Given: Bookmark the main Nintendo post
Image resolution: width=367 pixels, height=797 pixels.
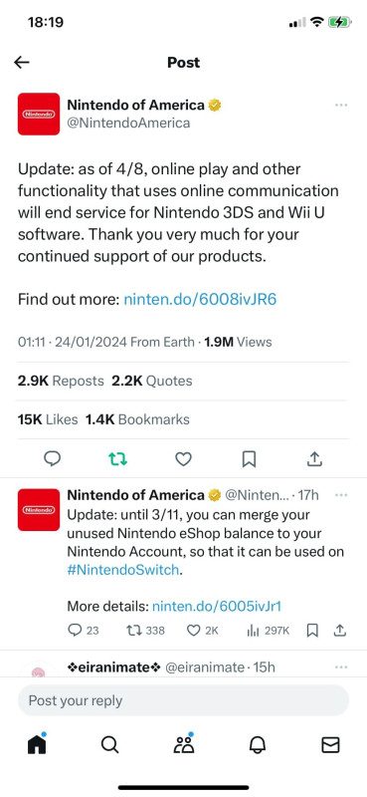Looking at the screenshot, I should click(x=249, y=459).
